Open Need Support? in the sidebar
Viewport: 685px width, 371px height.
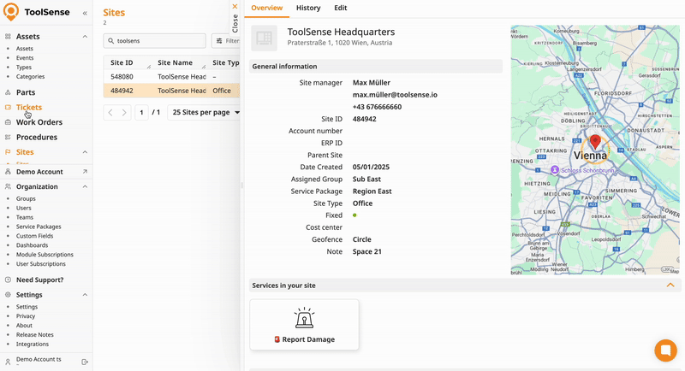(39, 280)
